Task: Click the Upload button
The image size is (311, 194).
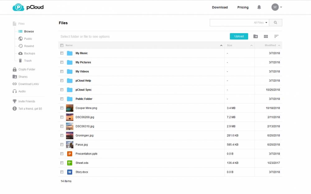Action: tap(239, 36)
